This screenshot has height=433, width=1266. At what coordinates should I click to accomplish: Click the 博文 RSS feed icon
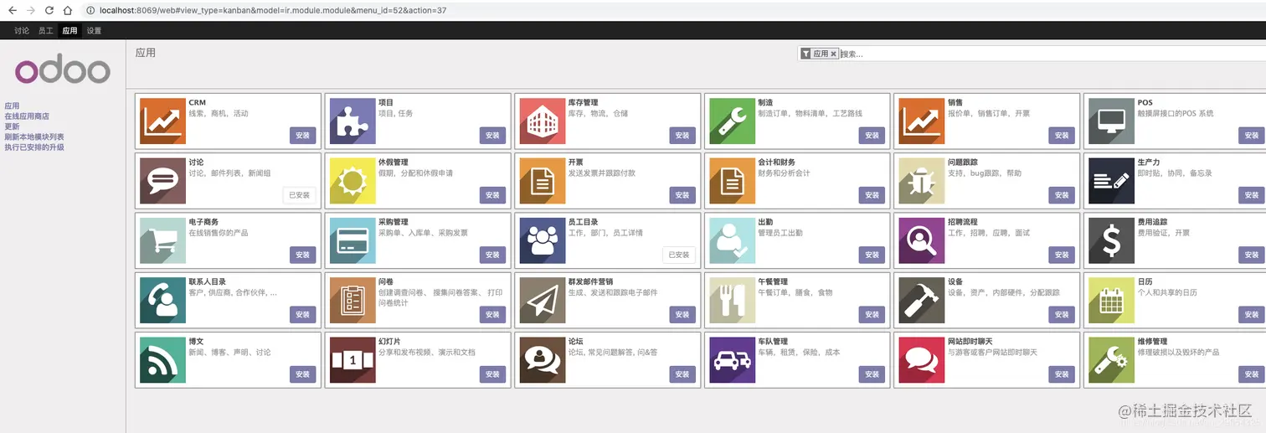pos(162,360)
